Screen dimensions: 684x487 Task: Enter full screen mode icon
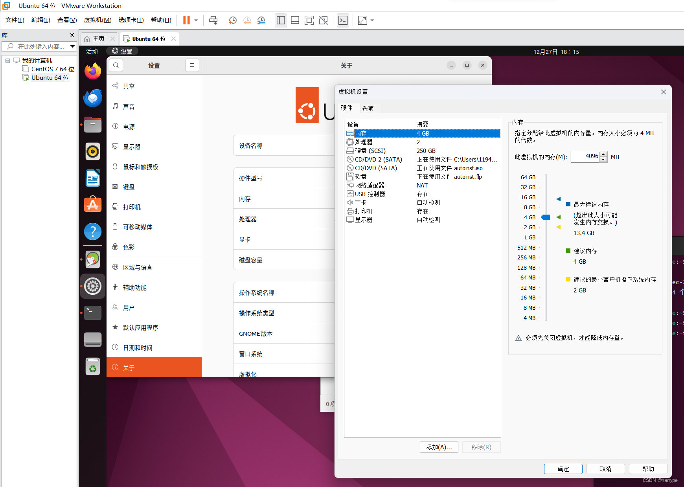309,20
